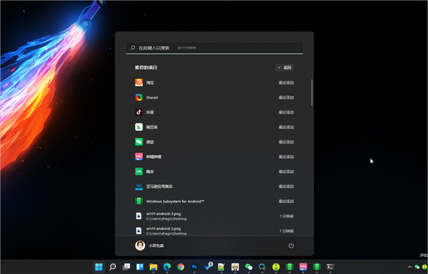Open Photoshop from the taskbar
This screenshot has height=274, width=428.
click(194, 267)
